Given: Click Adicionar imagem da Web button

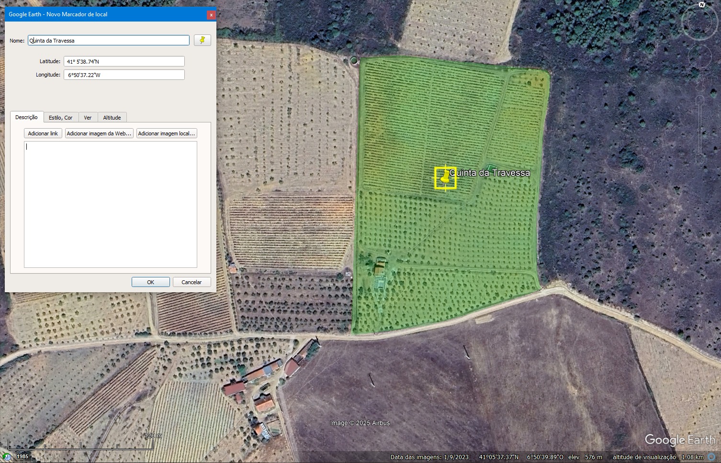Looking at the screenshot, I should point(99,133).
